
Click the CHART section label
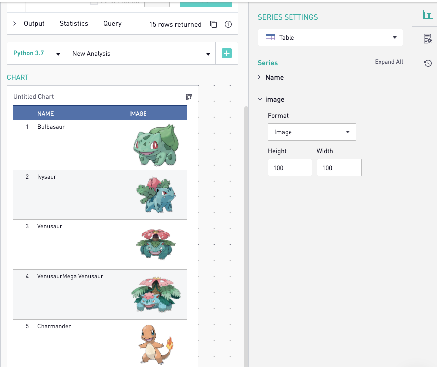click(18, 77)
